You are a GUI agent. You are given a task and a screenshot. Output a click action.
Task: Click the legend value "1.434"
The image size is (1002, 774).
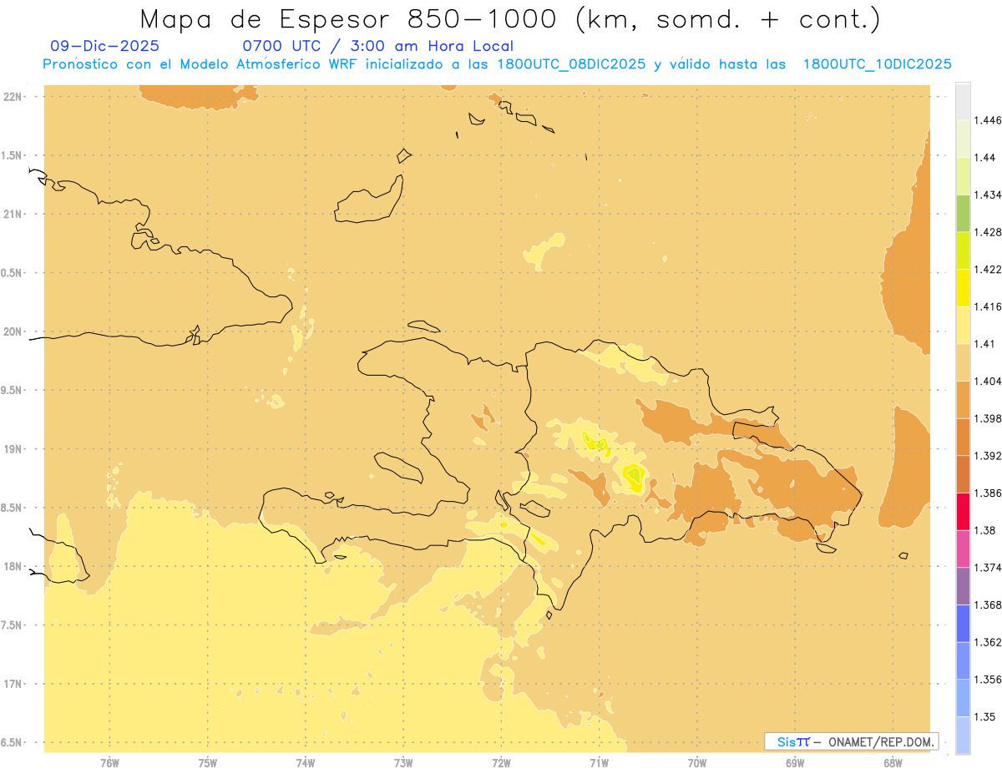click(989, 195)
